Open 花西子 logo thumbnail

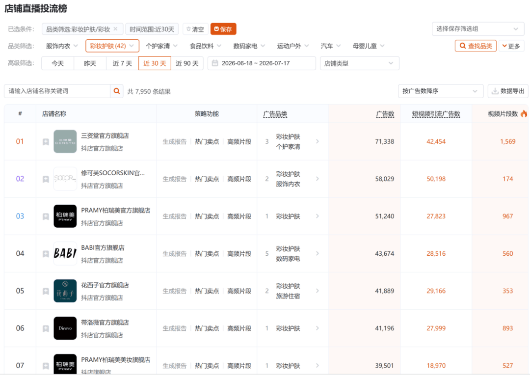(65, 291)
